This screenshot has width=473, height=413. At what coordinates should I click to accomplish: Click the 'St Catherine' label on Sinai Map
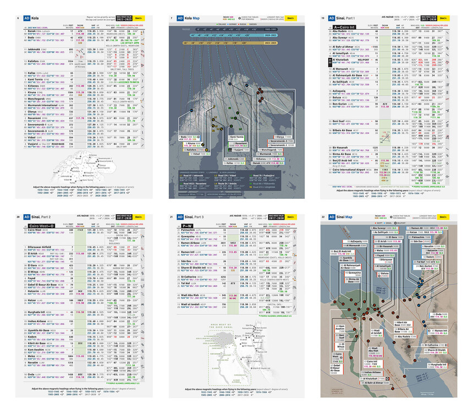(x=435, y=345)
